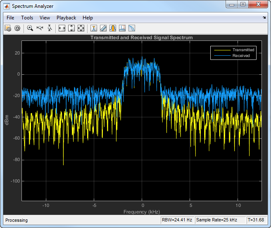Select the Zoom In tool
Image resolution: width=271 pixels, height=228 pixels.
(x=30, y=28)
